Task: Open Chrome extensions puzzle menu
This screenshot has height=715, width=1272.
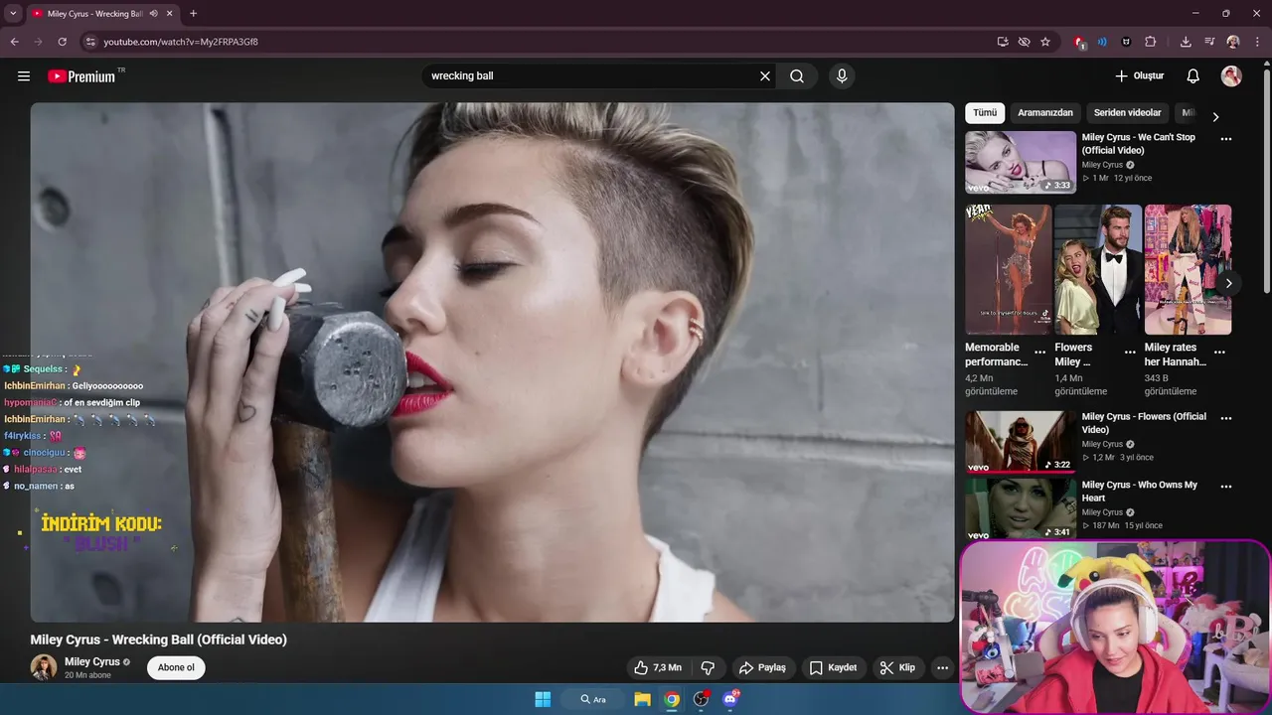Action: 1151,42
